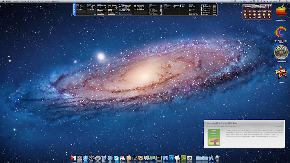Click the "Soutěž o $15 iTunes Gift Card" headline
This screenshot has width=290, height=163.
pyautogui.click(x=222, y=123)
